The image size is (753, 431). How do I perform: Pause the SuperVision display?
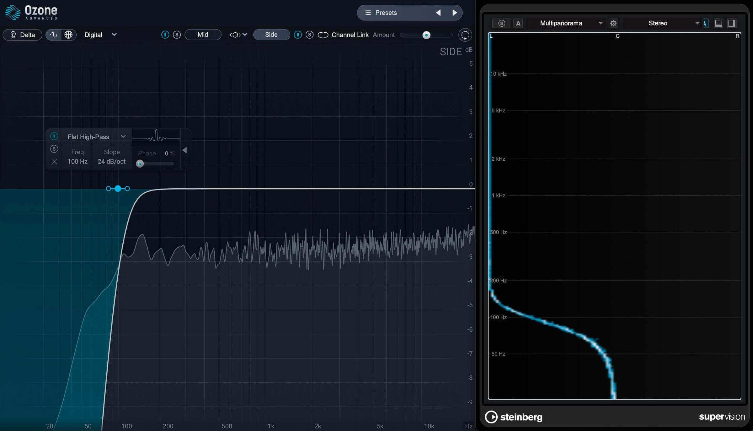click(x=501, y=23)
